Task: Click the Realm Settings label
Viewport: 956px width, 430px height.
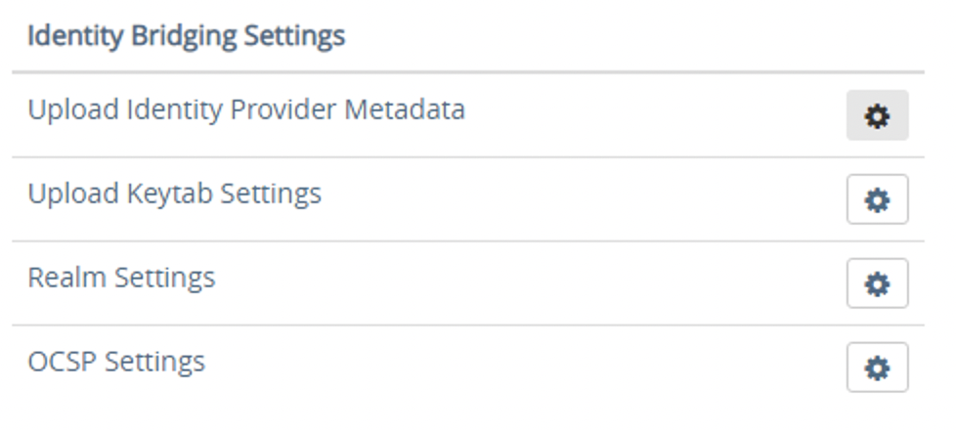Action: 121,278
